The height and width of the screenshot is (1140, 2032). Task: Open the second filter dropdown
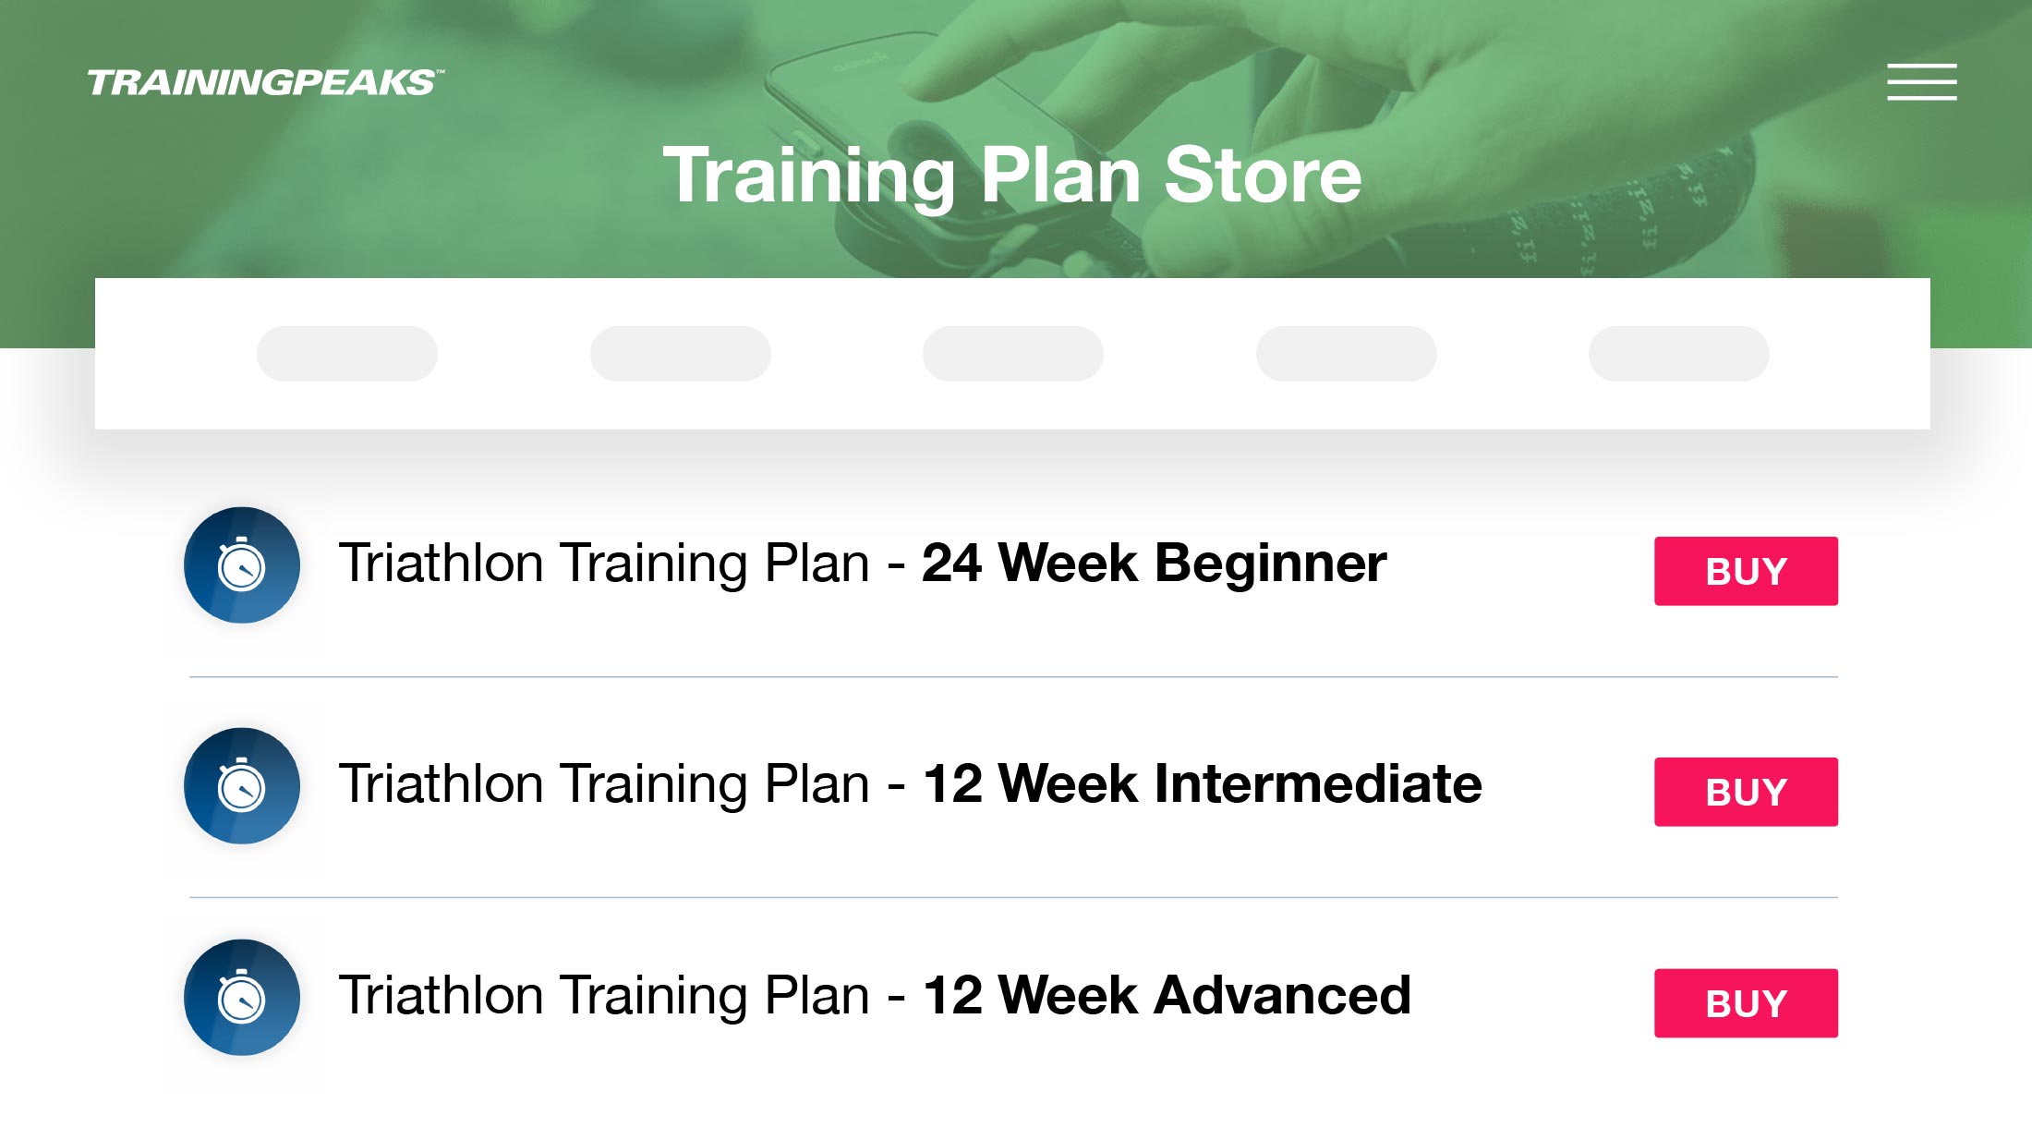coord(681,354)
